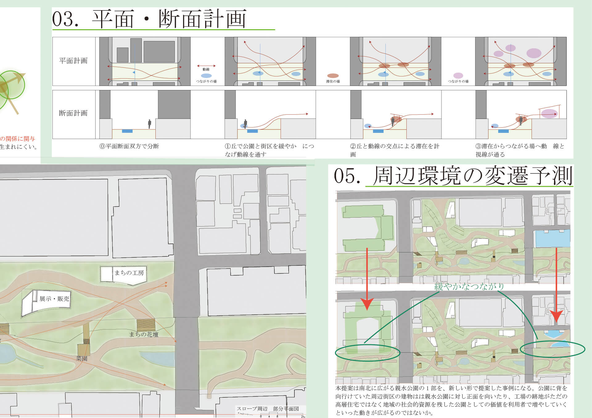Select the 断面計画 row label
The width and height of the screenshot is (592, 418).
(73, 113)
